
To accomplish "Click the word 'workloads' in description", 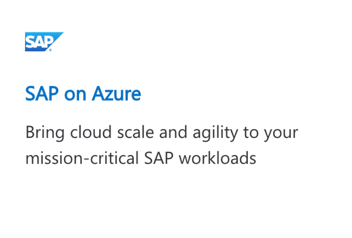I will point(218,158).
